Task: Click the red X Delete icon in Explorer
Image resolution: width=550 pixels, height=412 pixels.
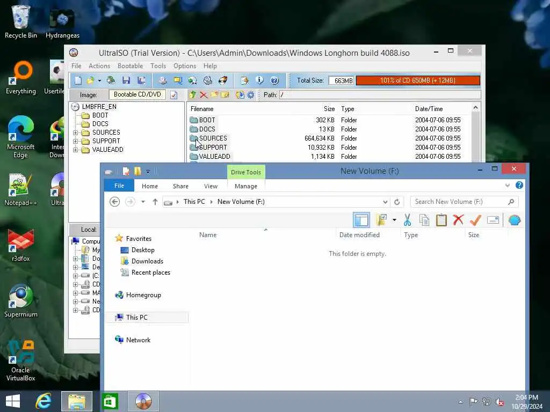Action: [459, 220]
